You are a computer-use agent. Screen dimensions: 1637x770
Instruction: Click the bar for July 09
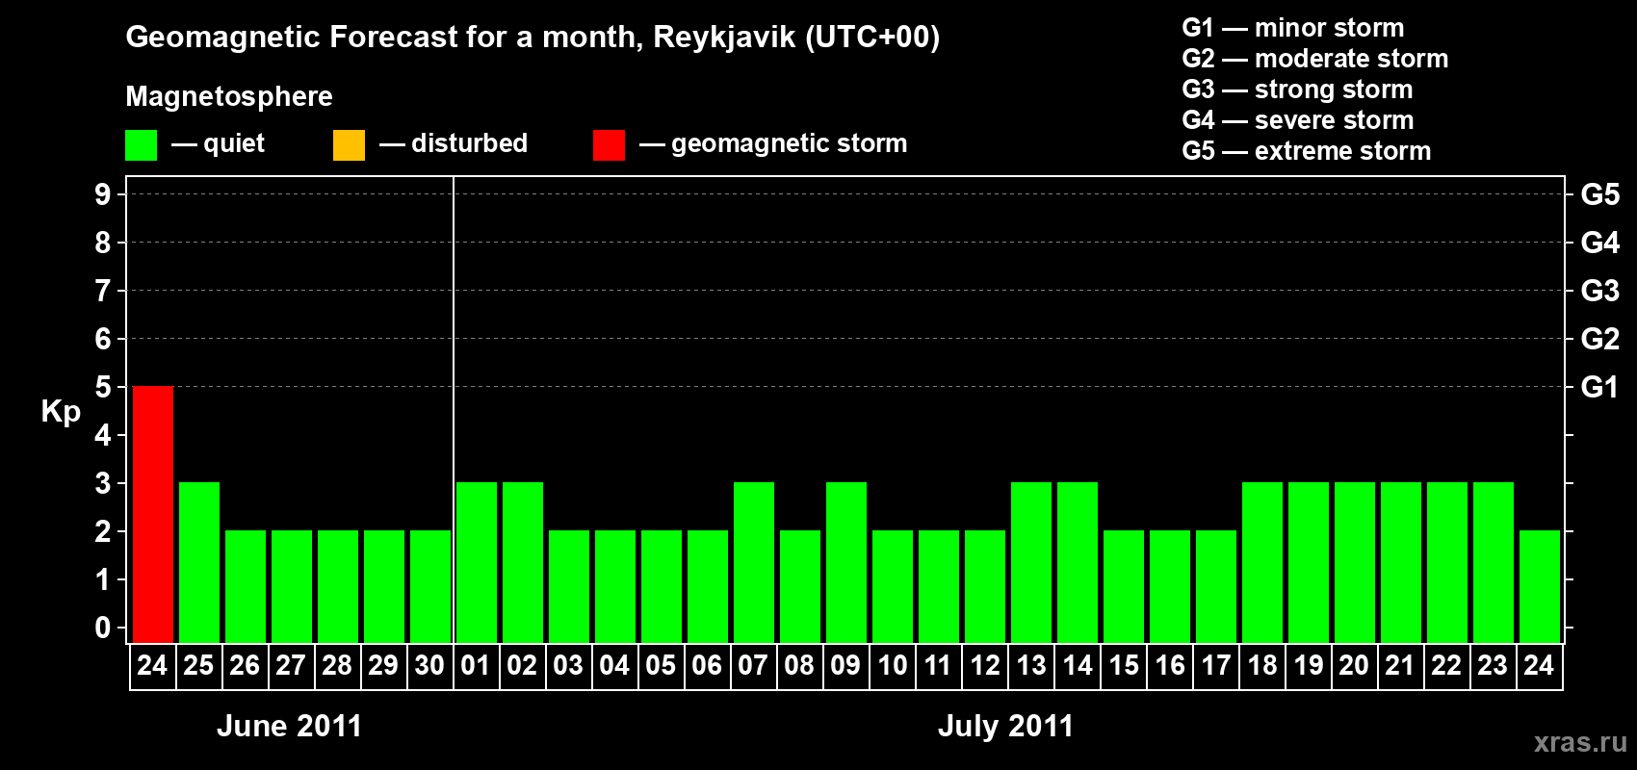(x=846, y=562)
